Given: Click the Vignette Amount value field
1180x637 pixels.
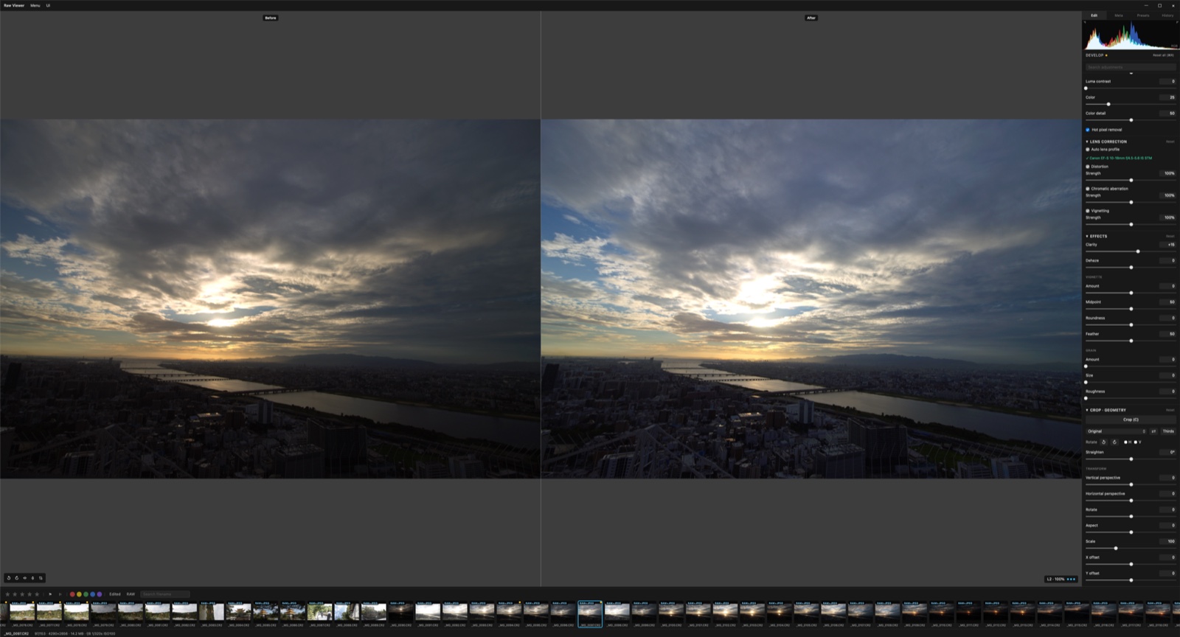Looking at the screenshot, I should pyautogui.click(x=1167, y=286).
